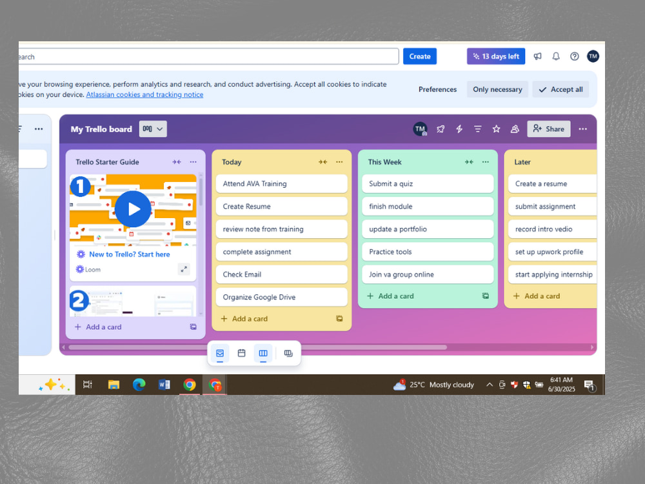This screenshot has width=645, height=484.
Task: Click the feedback megaphone icon
Action: point(537,56)
